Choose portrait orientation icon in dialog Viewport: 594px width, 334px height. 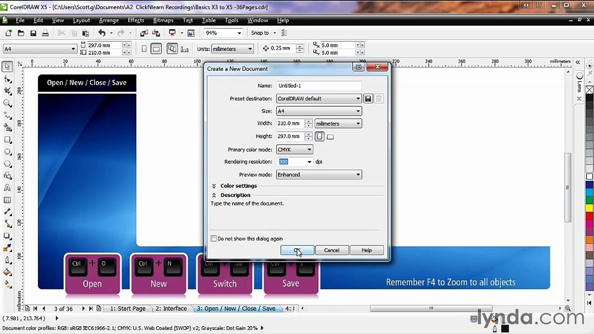point(319,136)
